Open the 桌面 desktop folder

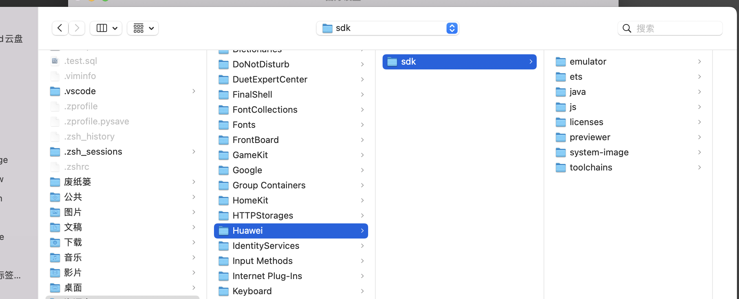[x=73, y=288]
